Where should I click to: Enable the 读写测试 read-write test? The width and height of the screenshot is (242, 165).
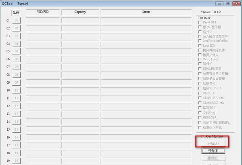200,108
